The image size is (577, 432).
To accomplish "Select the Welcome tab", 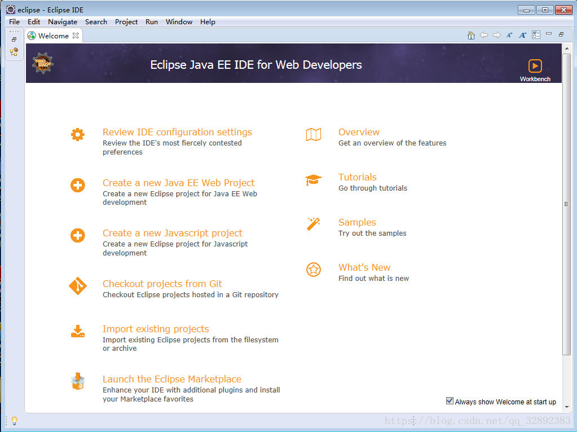I will 54,36.
